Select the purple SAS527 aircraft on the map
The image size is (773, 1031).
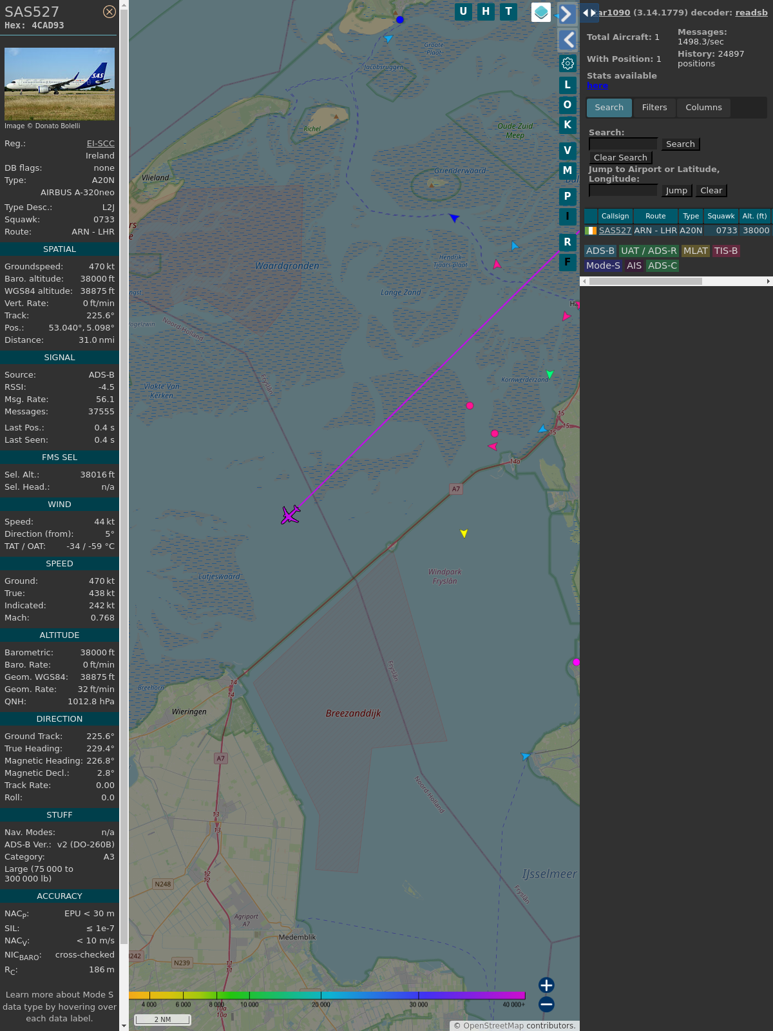[291, 515]
